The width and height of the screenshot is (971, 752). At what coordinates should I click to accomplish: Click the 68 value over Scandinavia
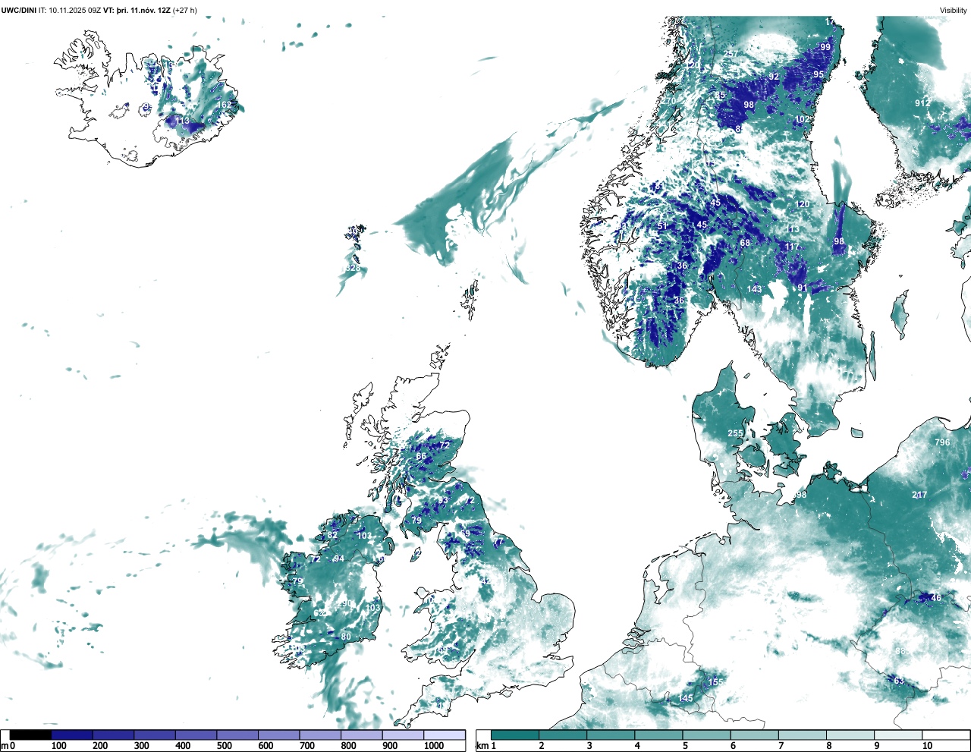coord(745,244)
